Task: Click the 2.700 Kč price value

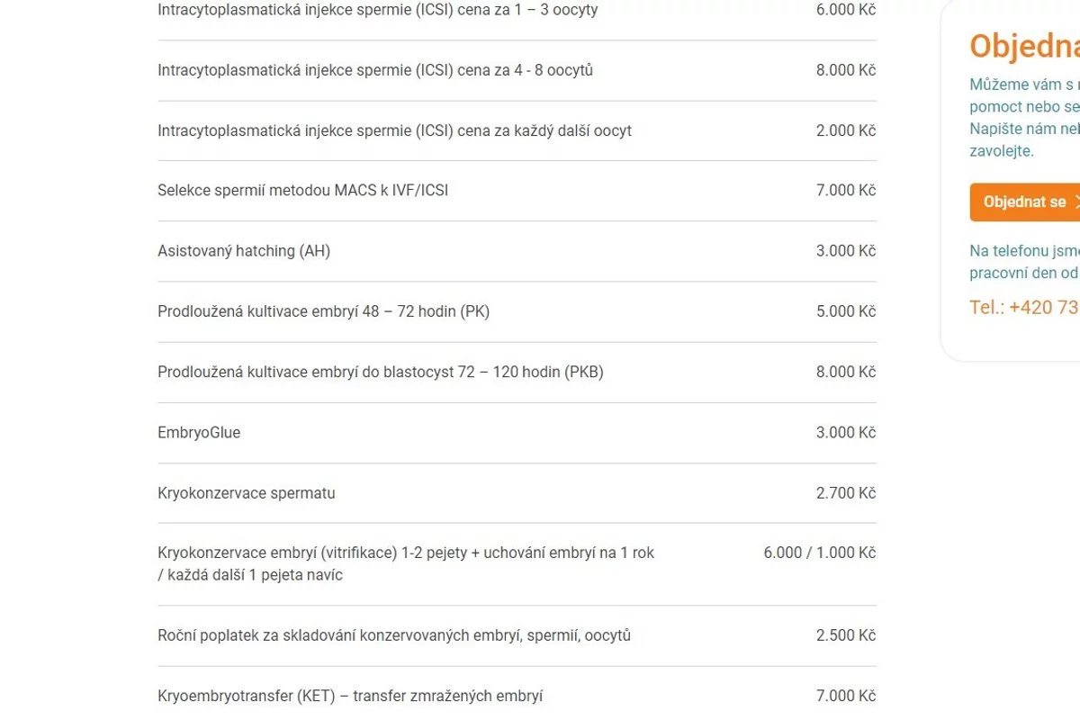Action: pyautogui.click(x=846, y=493)
